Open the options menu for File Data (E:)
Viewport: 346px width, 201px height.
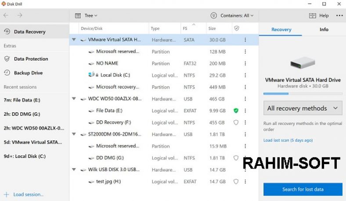pos(245,111)
